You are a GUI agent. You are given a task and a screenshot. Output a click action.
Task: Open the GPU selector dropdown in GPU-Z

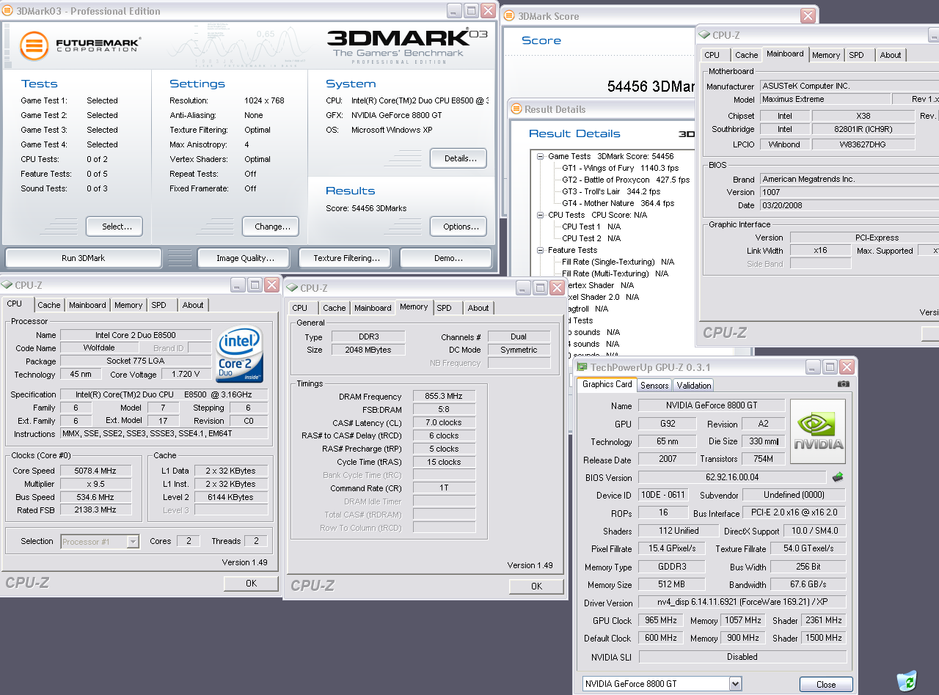735,684
